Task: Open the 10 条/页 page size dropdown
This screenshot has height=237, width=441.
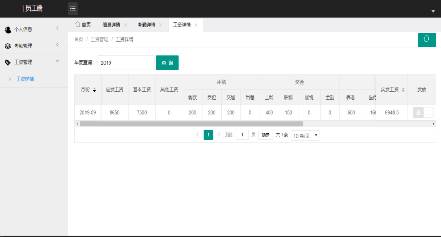Action: (305, 135)
